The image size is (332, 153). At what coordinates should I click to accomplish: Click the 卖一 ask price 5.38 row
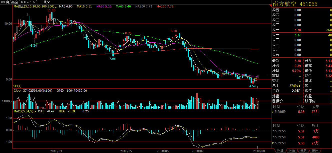pyautogui.click(x=302, y=30)
